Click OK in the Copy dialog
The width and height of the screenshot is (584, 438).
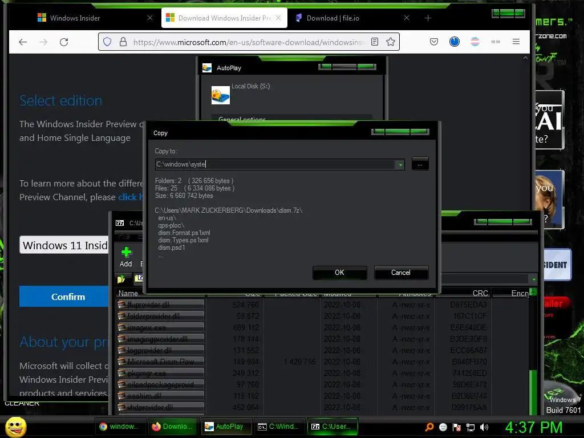coord(340,273)
